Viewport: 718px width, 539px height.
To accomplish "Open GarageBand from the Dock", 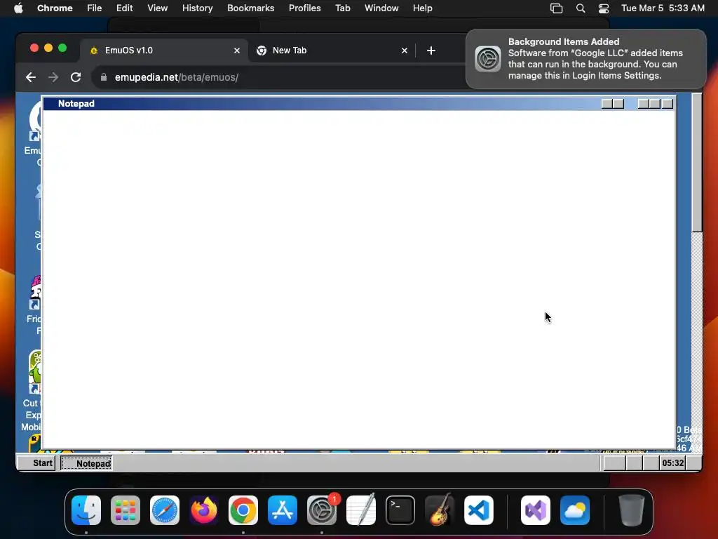I will pos(440,510).
